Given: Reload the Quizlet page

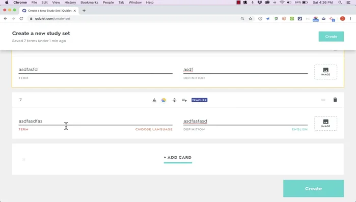Looking at the screenshot, I should pyautogui.click(x=21, y=19).
